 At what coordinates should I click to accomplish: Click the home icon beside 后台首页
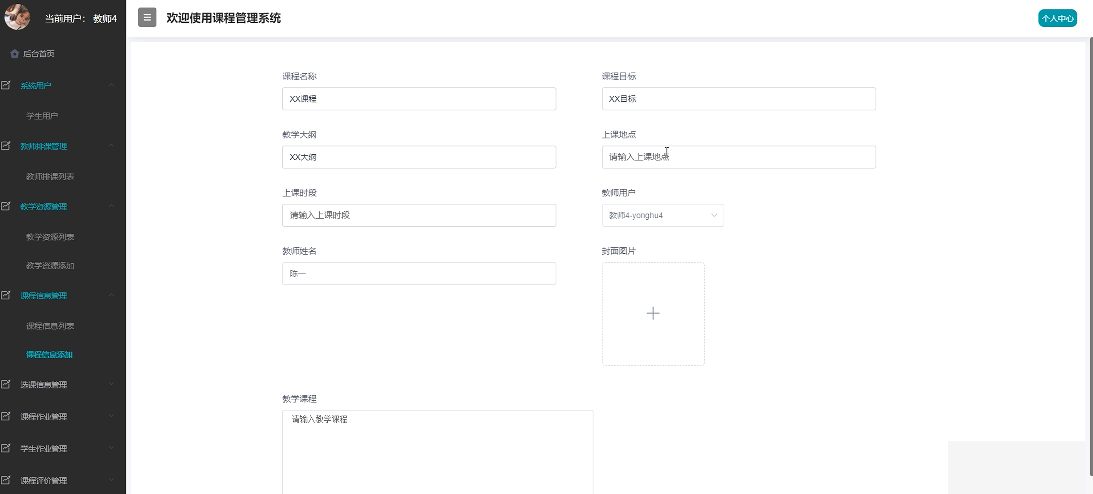14,53
